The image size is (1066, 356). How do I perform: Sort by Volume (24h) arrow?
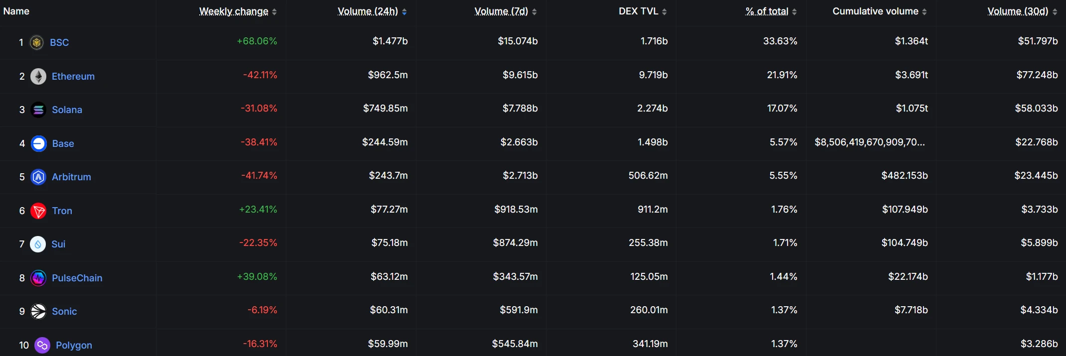tap(404, 12)
